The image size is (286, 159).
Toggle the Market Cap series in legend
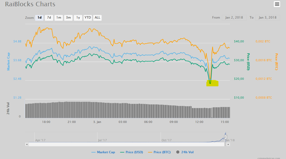point(103,152)
